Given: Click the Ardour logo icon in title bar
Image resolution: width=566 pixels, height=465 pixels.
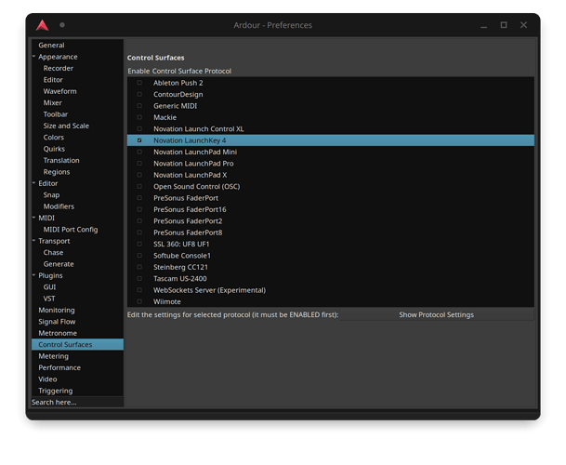Looking at the screenshot, I should coord(42,25).
